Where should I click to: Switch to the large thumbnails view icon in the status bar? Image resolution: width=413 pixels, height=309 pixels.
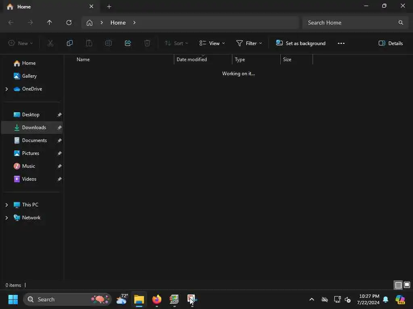pyautogui.click(x=407, y=285)
